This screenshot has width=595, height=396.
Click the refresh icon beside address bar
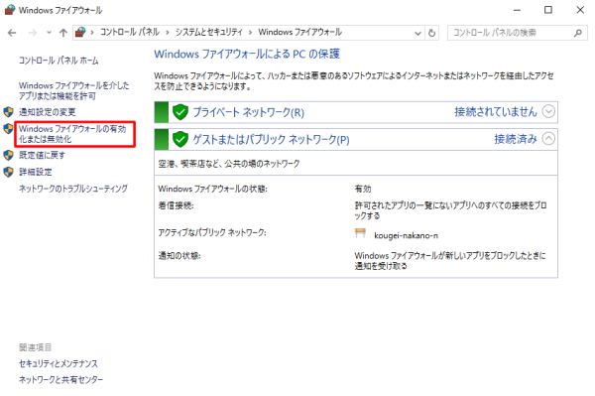[431, 33]
